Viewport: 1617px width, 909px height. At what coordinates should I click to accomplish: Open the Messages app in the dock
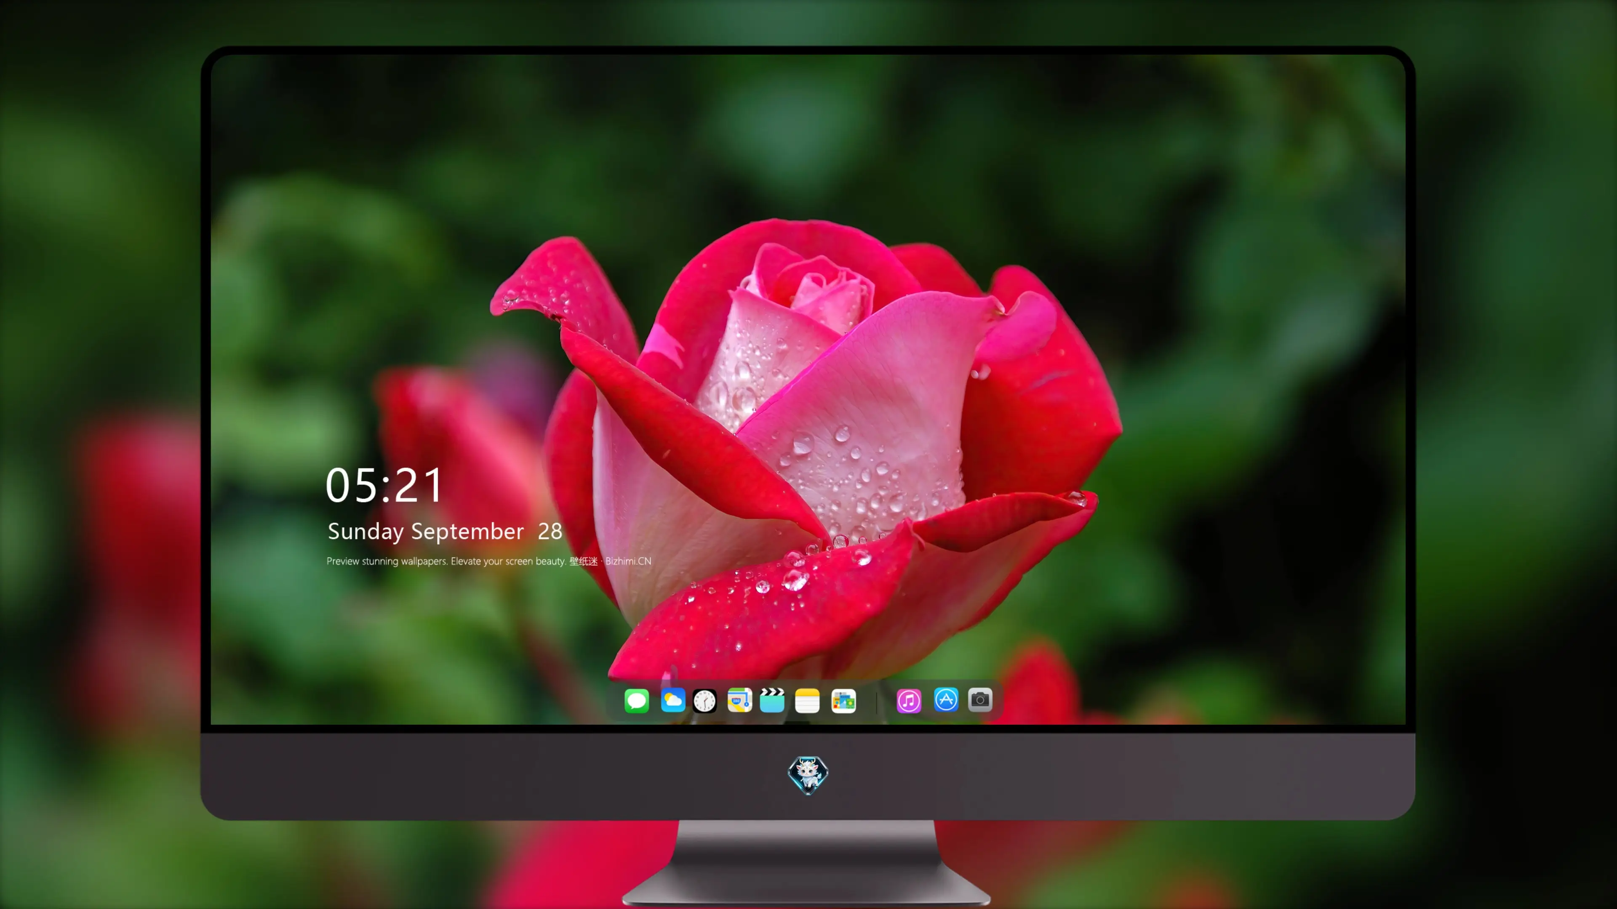[x=637, y=701]
